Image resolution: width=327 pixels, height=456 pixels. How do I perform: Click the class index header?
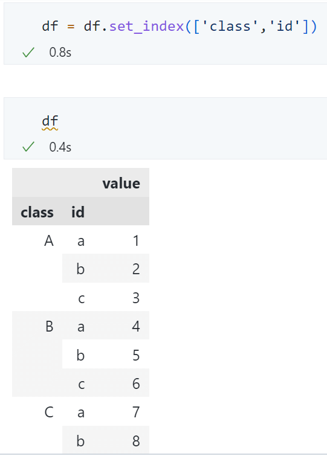tap(37, 212)
